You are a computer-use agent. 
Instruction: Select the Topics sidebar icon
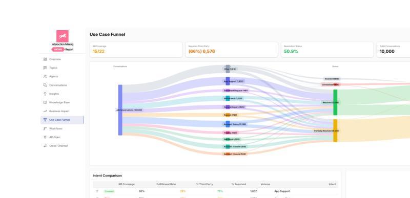45,68
